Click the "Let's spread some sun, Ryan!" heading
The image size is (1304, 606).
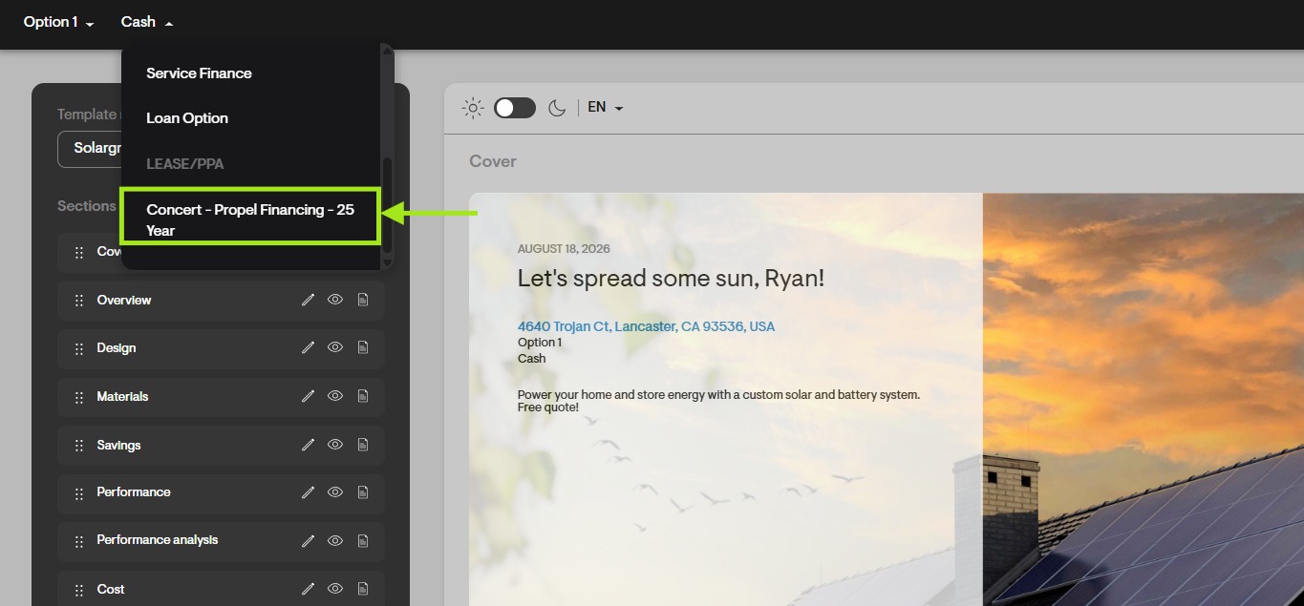[671, 279]
